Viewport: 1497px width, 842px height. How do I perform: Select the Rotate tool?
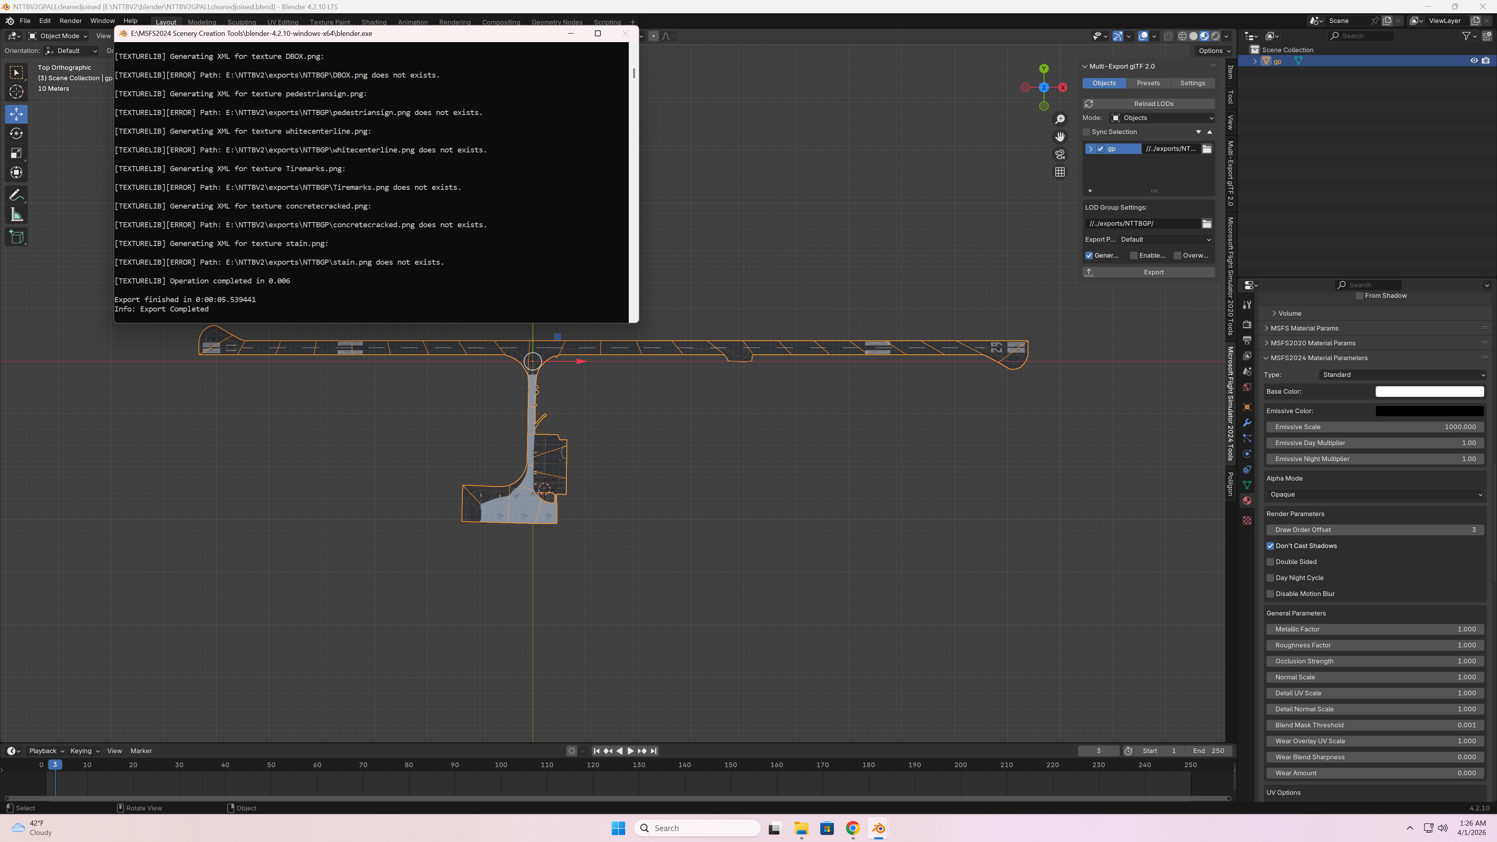pos(16,134)
